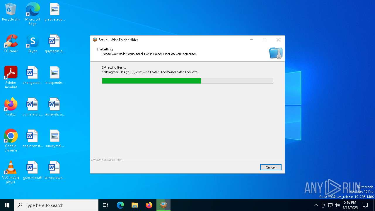The image size is (375, 211).
Task: Open Adobe Acrobat desktop shortcut
Action: [11, 77]
